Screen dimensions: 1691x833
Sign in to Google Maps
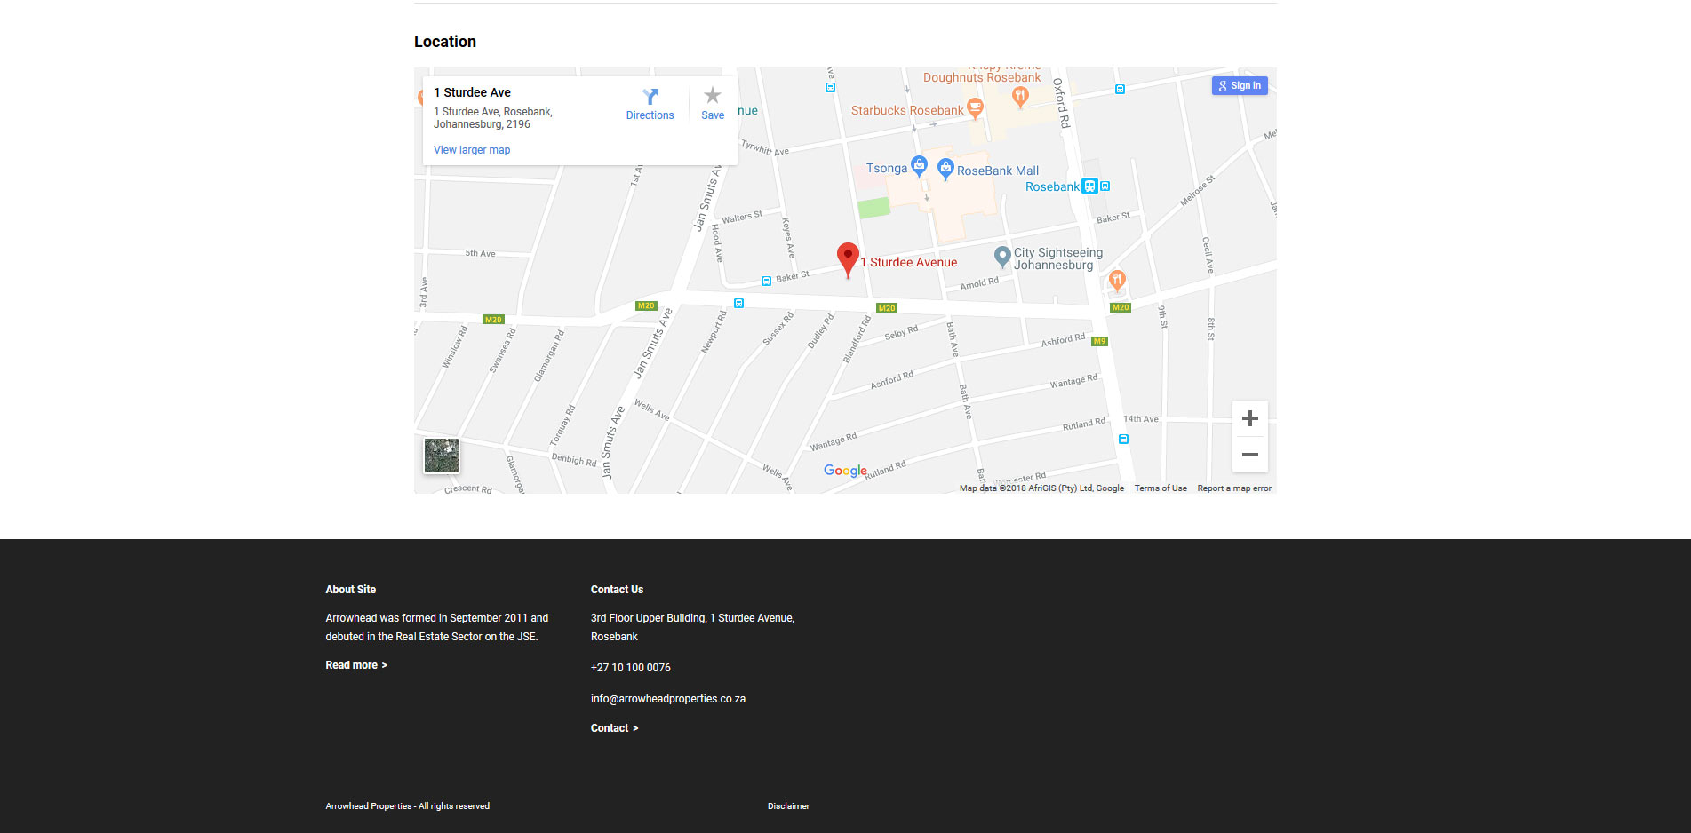[1239, 86]
